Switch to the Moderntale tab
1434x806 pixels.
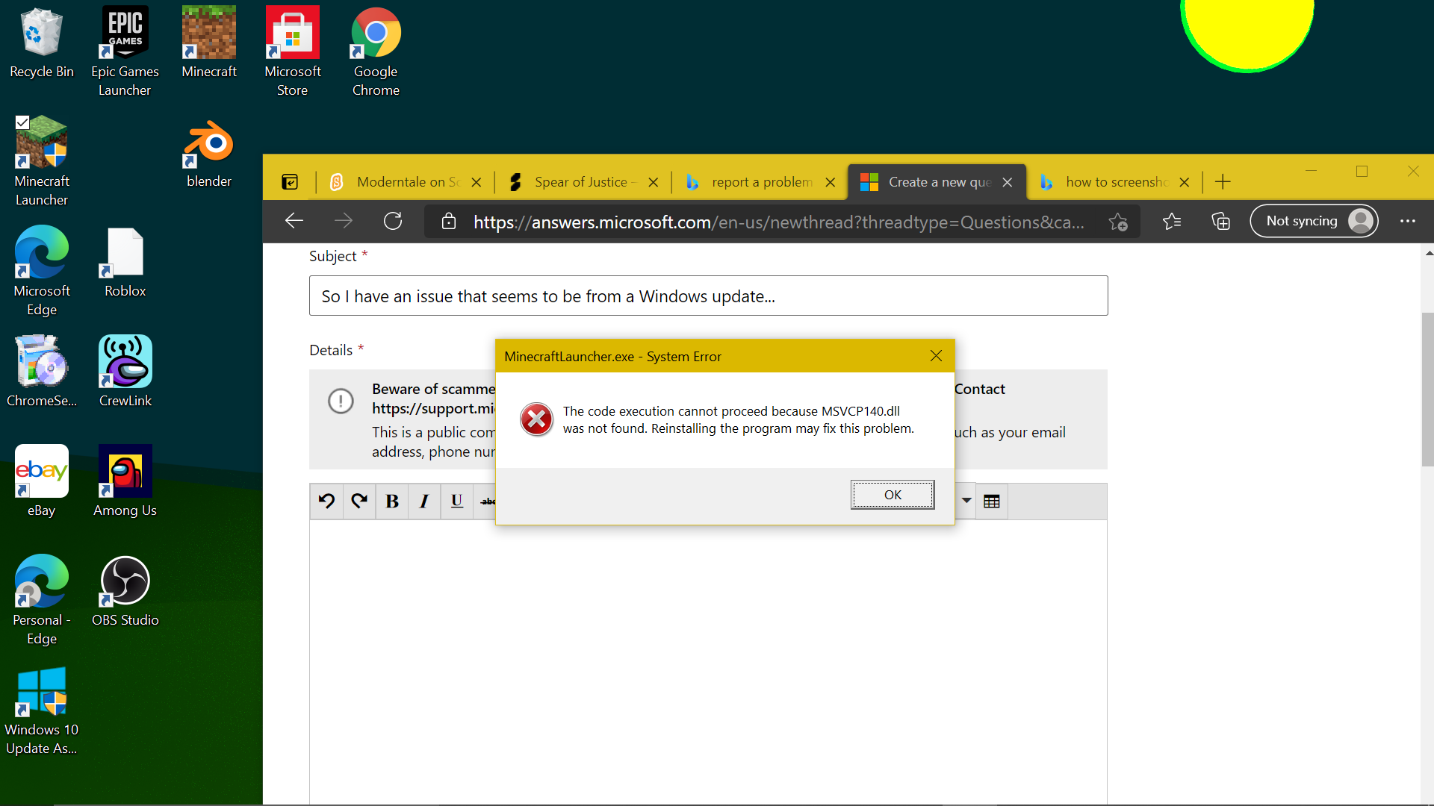click(x=407, y=182)
